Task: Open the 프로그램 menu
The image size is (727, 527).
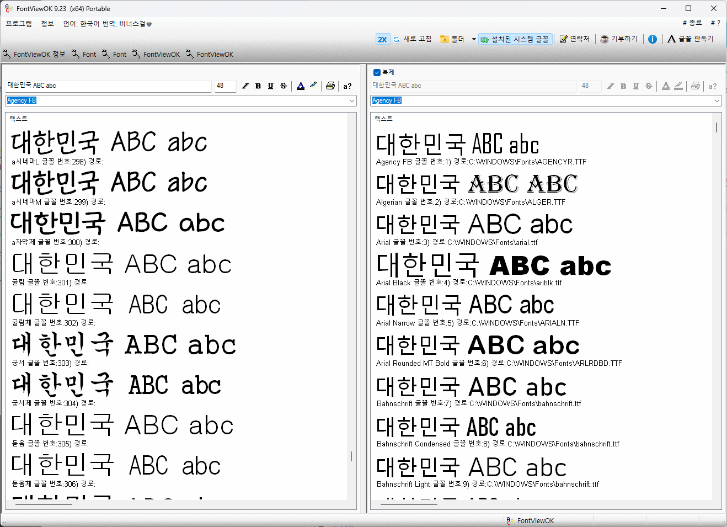Action: click(19, 24)
